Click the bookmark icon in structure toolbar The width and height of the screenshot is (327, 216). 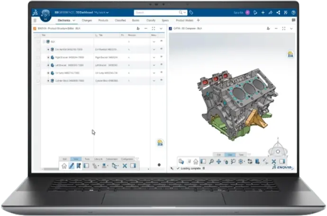(x=79, y=166)
